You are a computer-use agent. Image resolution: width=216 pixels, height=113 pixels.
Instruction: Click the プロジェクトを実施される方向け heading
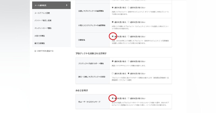point(91,53)
